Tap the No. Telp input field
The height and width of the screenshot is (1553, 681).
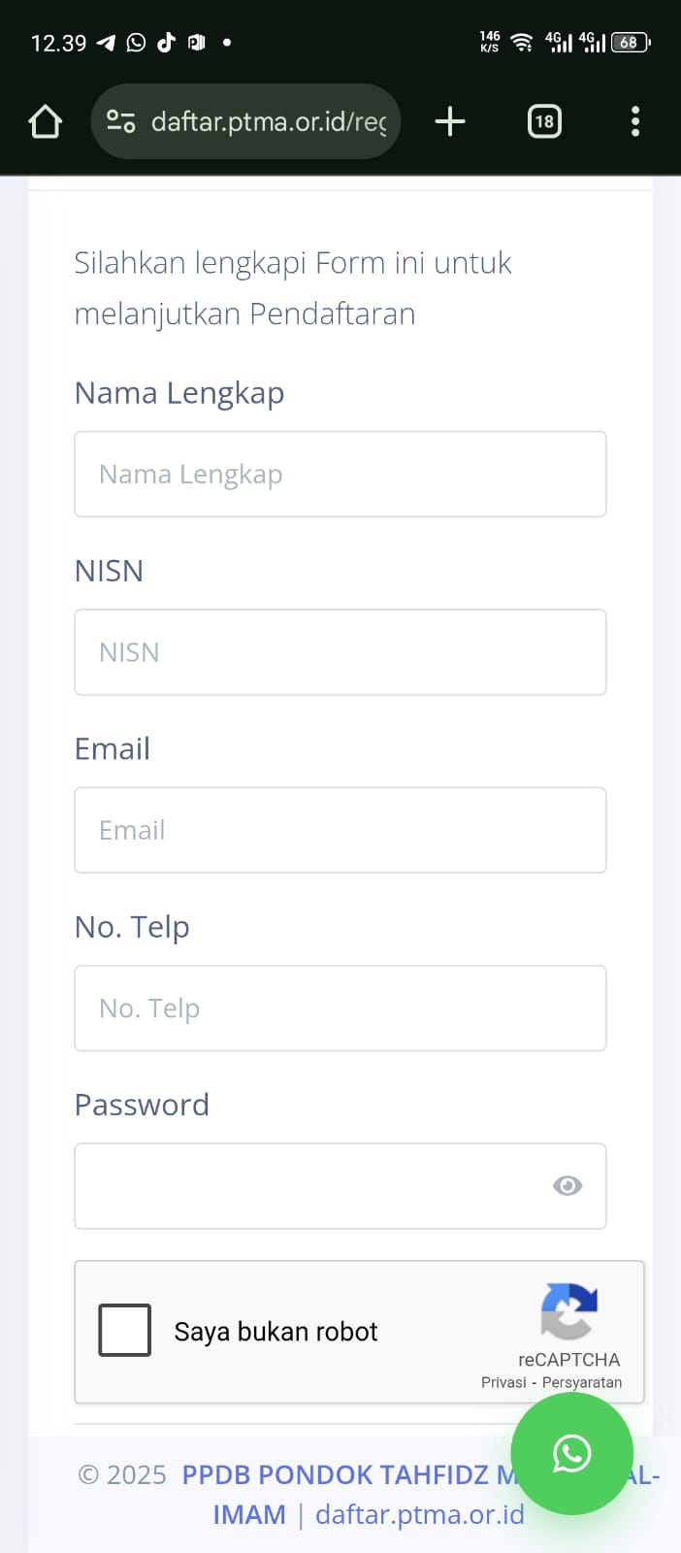point(340,1008)
